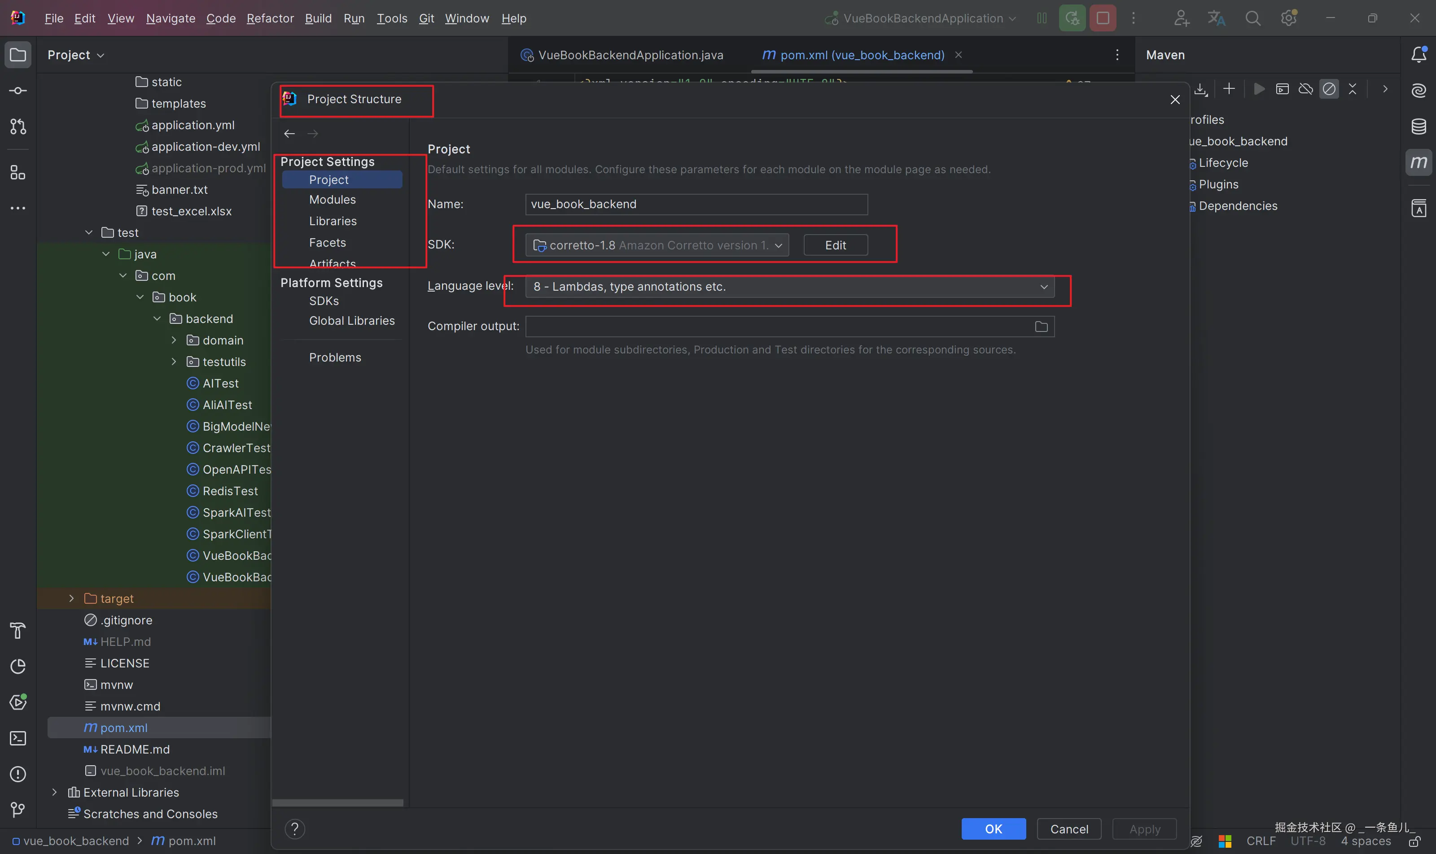
Task: Open the Database tool window icon
Action: pos(1418,126)
